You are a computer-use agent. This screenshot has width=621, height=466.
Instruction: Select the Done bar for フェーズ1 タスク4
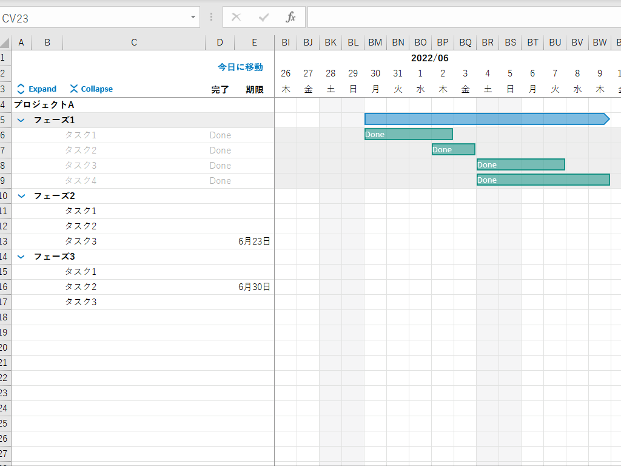click(x=543, y=180)
